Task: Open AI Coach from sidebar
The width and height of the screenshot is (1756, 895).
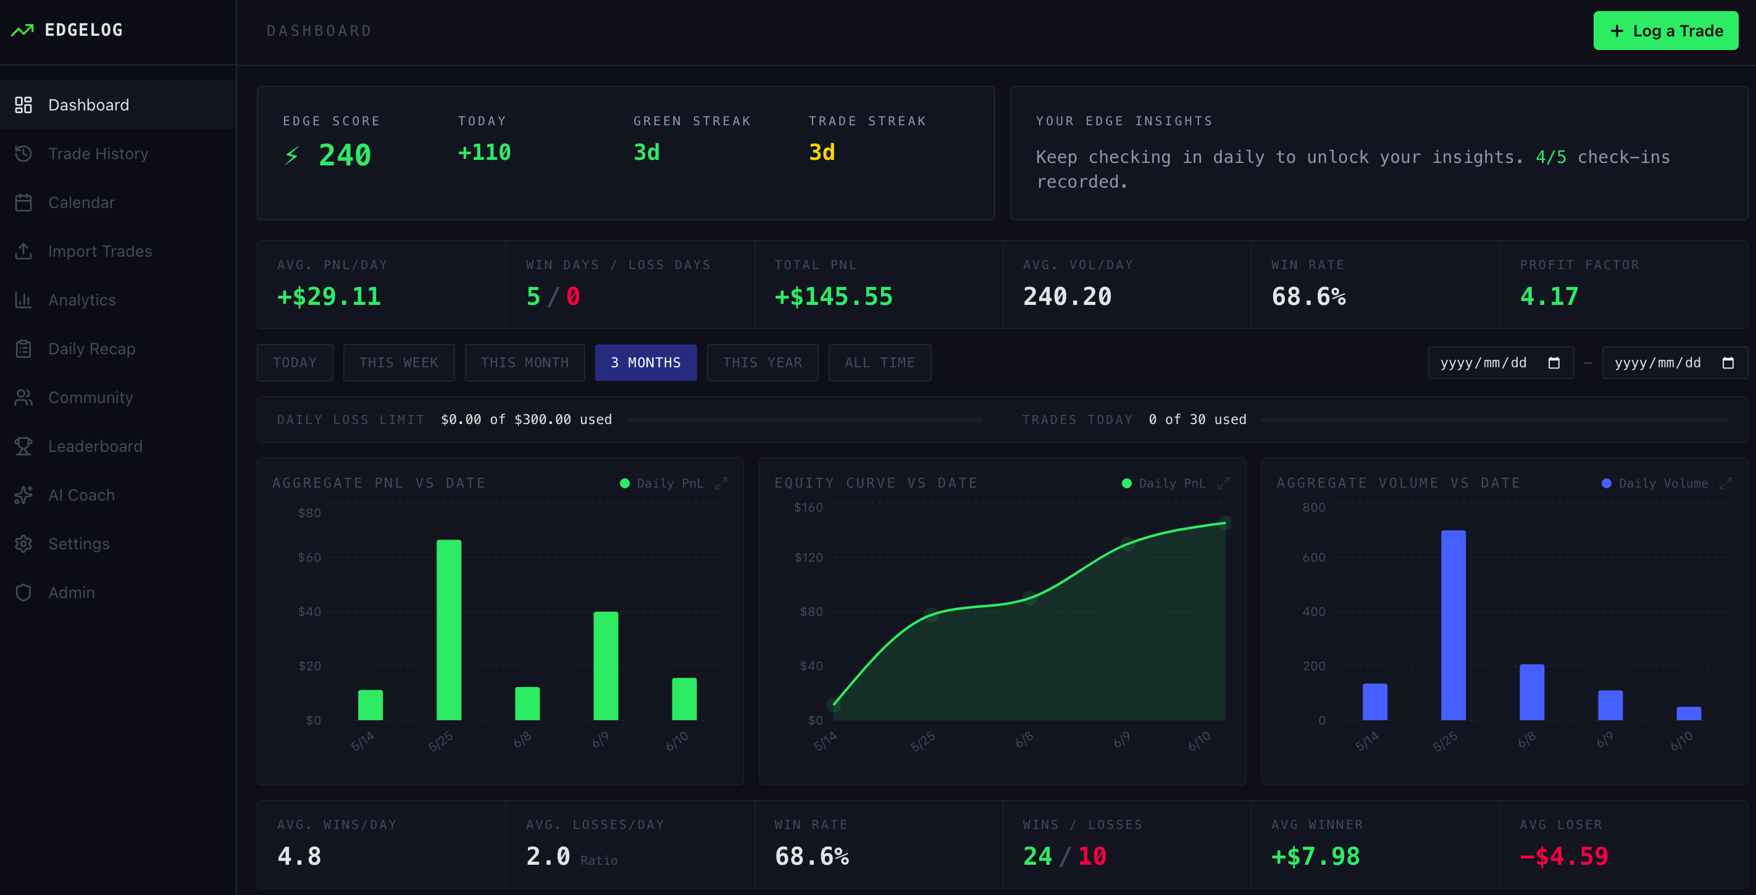Action: coord(118,495)
